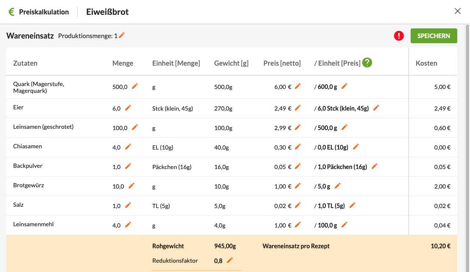This screenshot has width=470, height=272.
Task: Close the Preiskalkulation dialog
Action: coord(457,11)
